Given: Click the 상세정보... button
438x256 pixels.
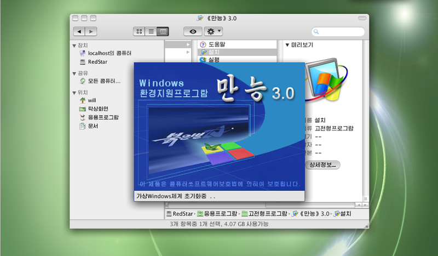Looking at the screenshot, I should coord(322,165).
